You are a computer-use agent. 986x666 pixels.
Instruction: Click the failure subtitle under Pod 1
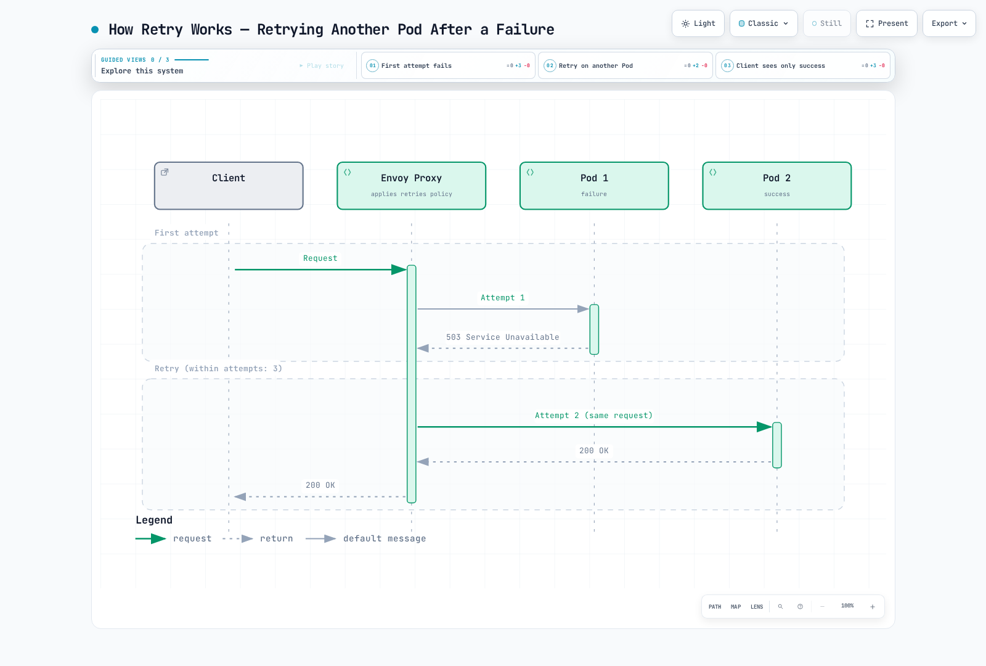point(594,194)
